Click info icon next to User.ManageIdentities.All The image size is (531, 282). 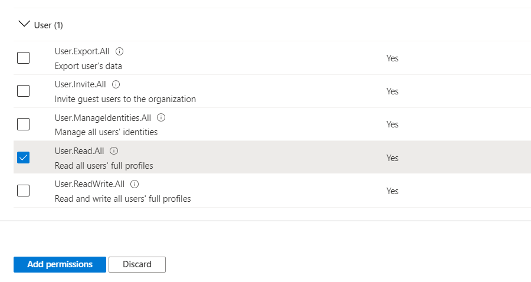pyautogui.click(x=161, y=117)
